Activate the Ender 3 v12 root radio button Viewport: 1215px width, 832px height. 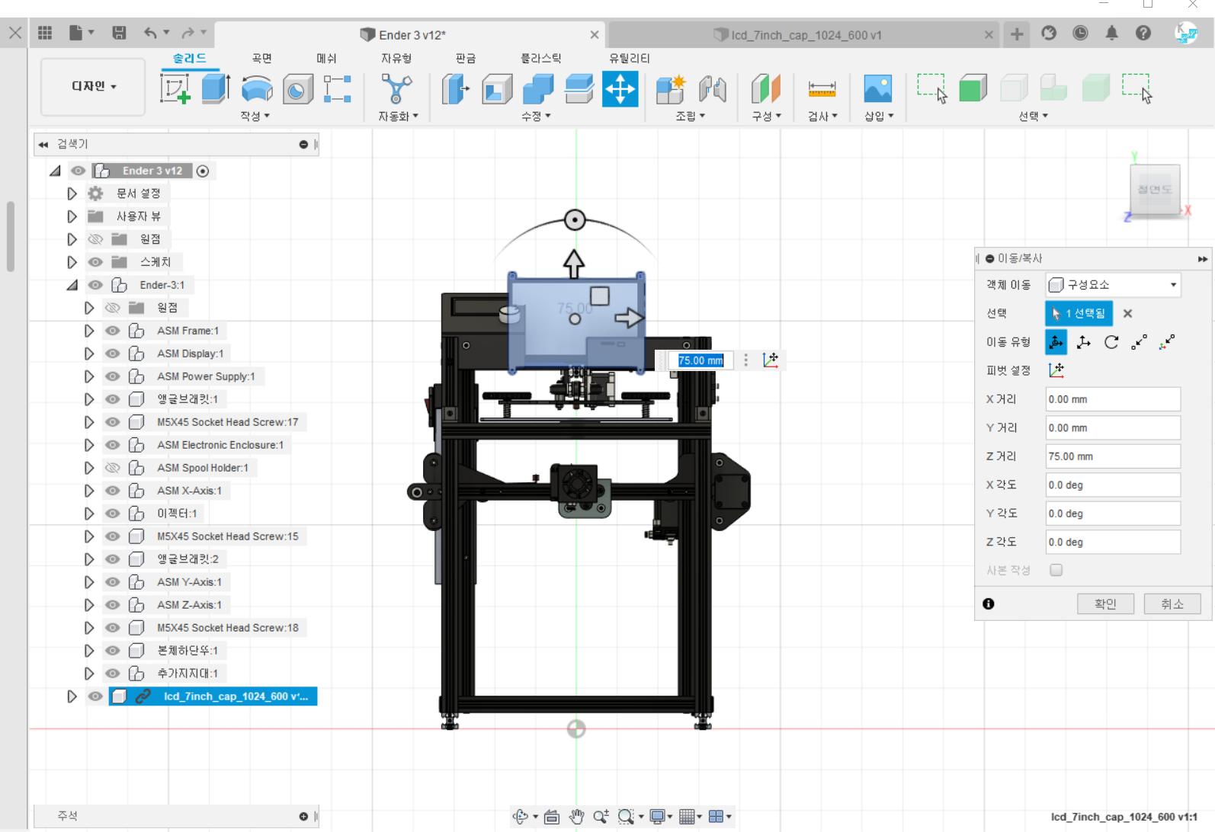pos(203,171)
